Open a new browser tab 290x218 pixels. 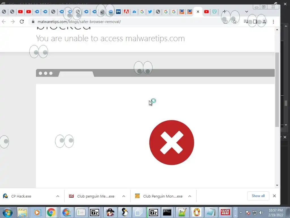(x=224, y=12)
